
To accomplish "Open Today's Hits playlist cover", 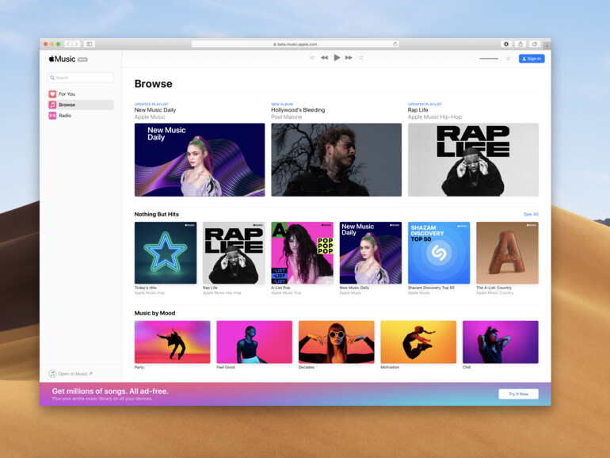I will pos(166,253).
